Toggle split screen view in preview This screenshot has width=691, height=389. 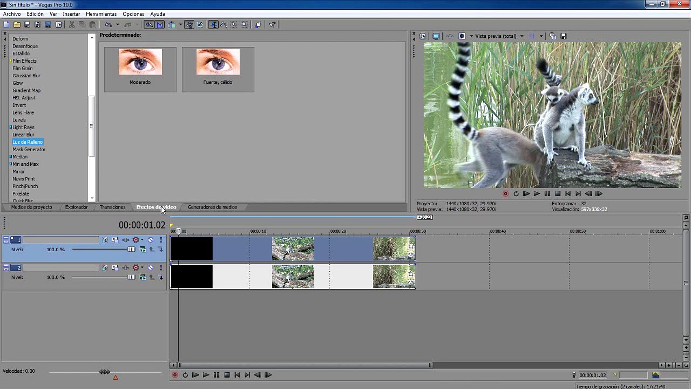click(462, 36)
